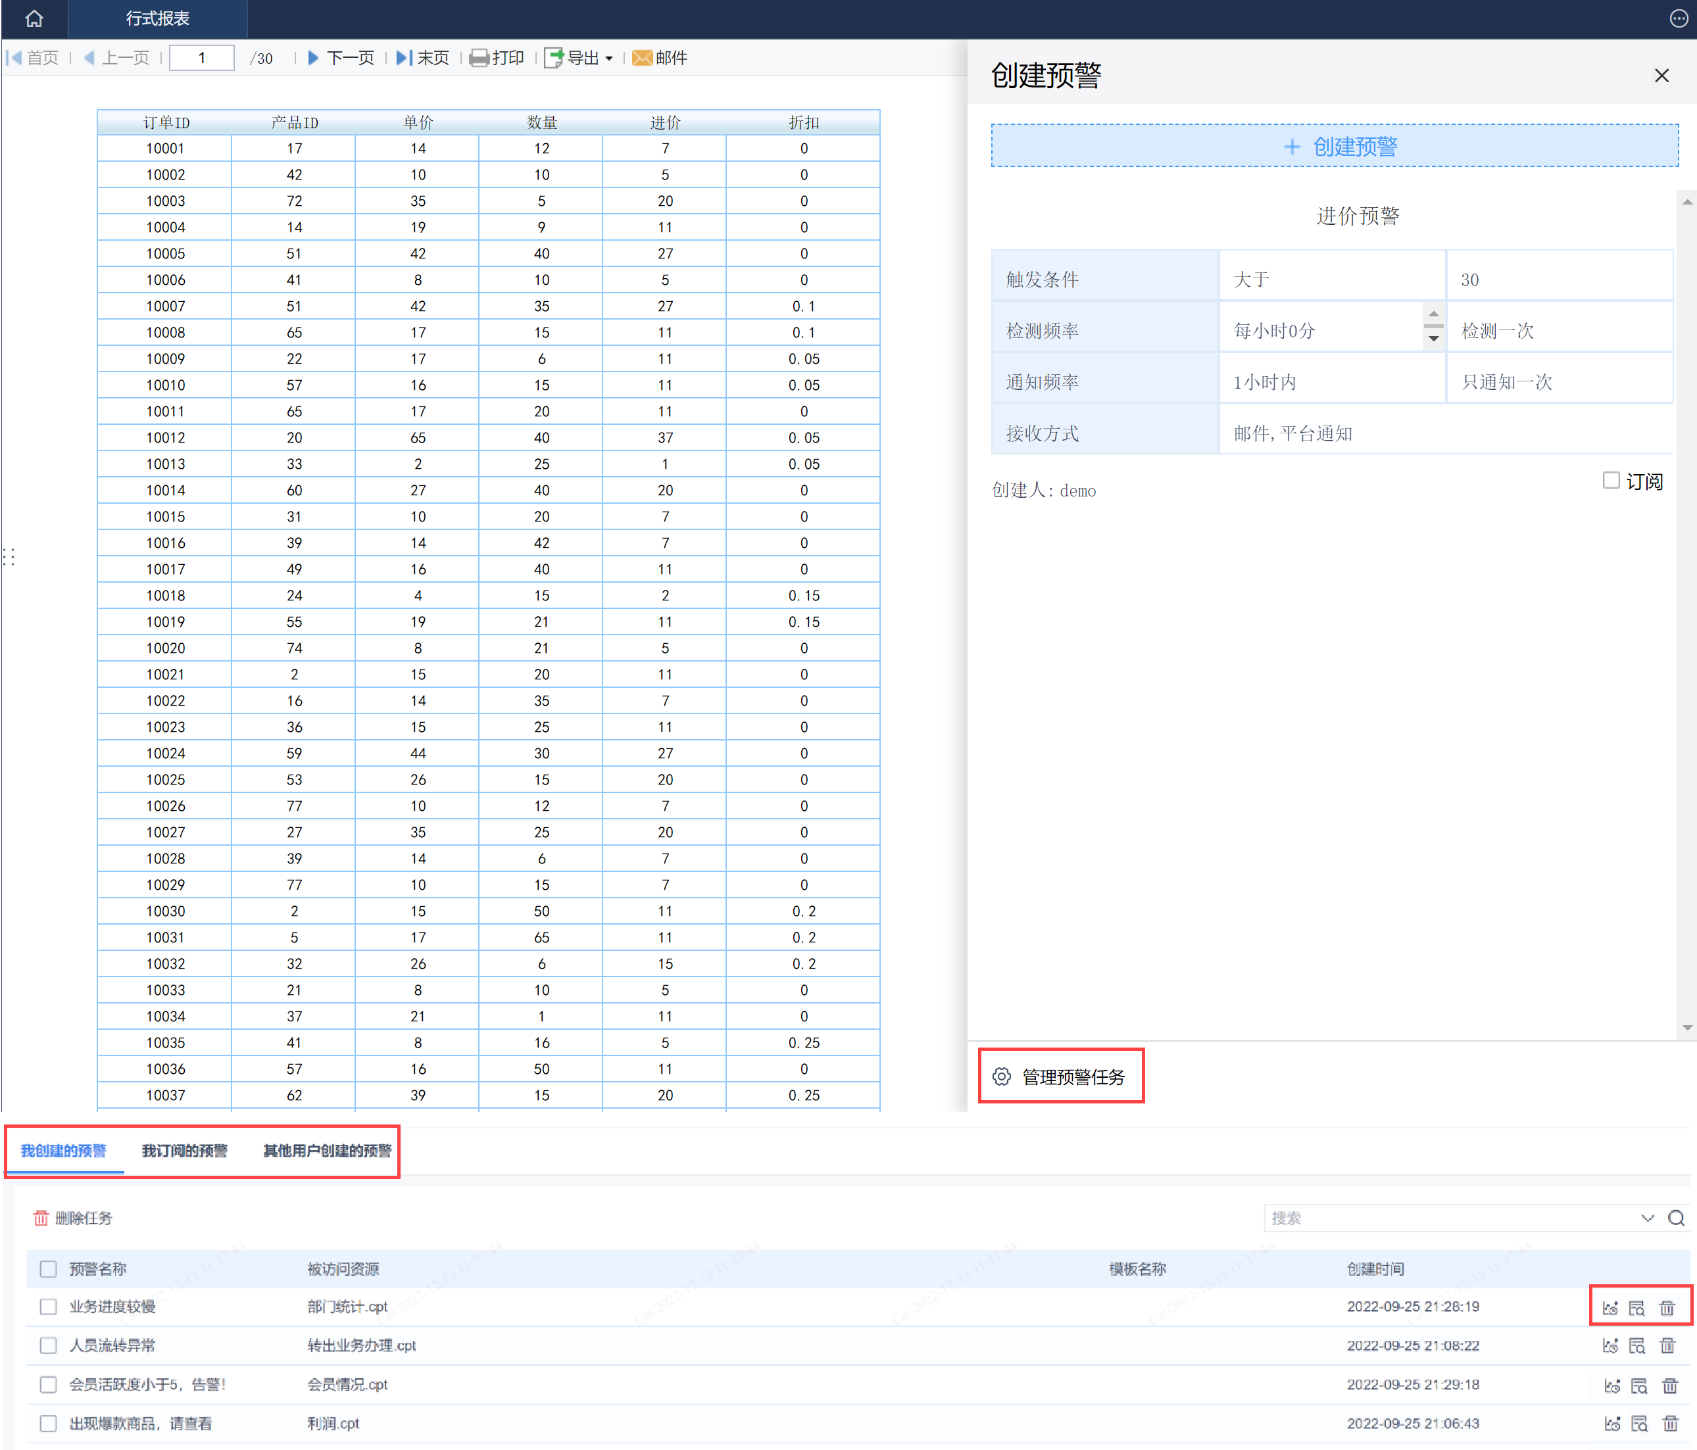Toggle select-all checkbox beside 预警名称
Viewport: 1697px width, 1450px height.
[48, 1269]
